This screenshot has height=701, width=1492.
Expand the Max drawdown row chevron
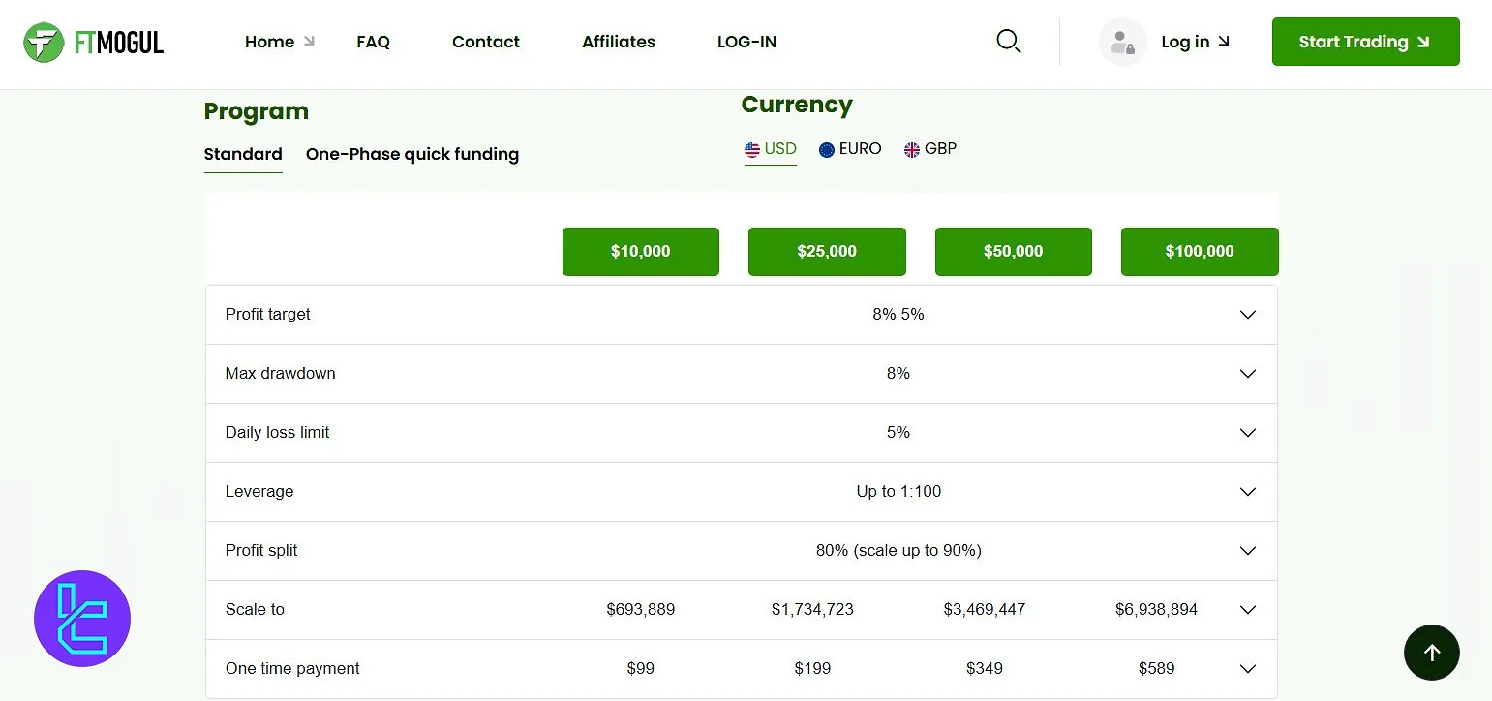(1247, 374)
